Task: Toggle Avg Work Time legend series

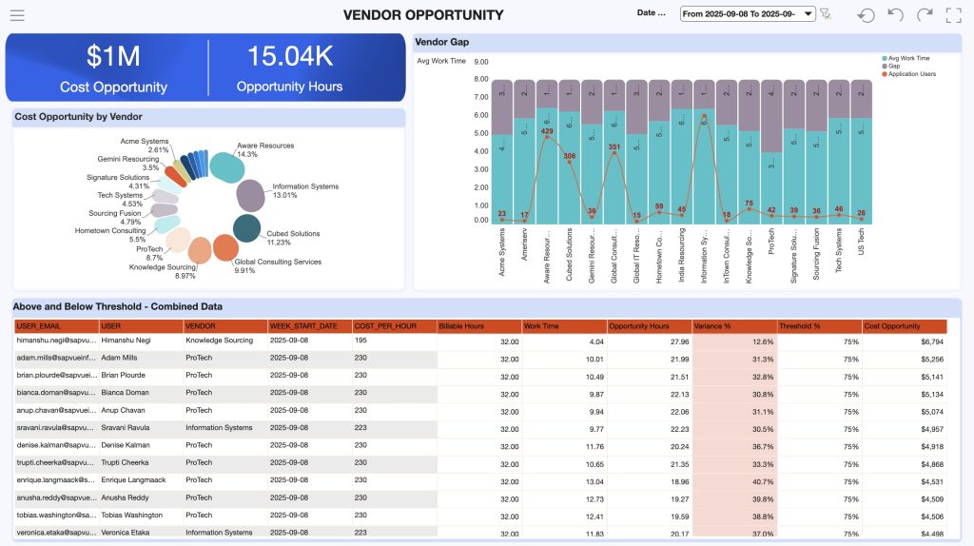Action: pyautogui.click(x=908, y=58)
